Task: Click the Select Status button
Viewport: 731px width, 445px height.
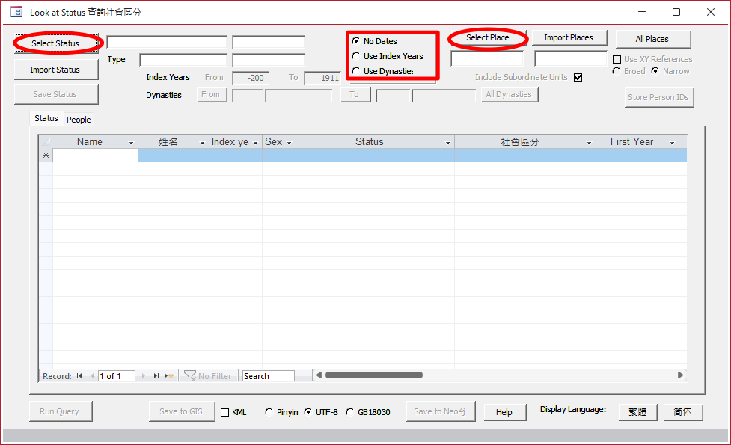Action: tap(55, 43)
